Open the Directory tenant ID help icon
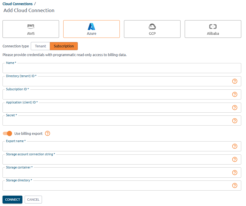The height and width of the screenshot is (206, 246). [x=235, y=81]
